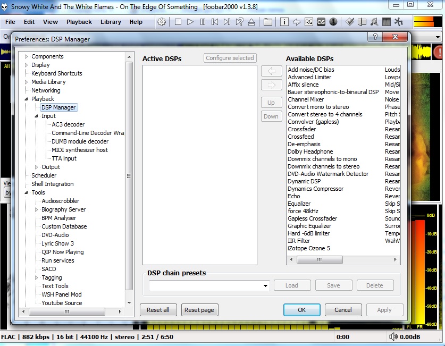Screen dimensions: 445x346
Task: Click the Play button in toolbar
Action: point(190,22)
